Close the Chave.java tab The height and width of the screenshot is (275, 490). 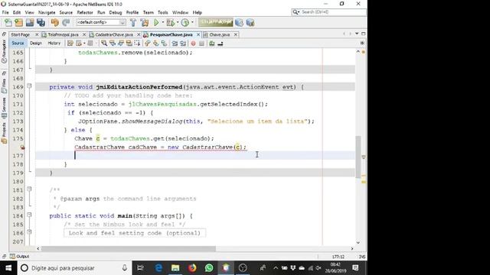pos(236,34)
